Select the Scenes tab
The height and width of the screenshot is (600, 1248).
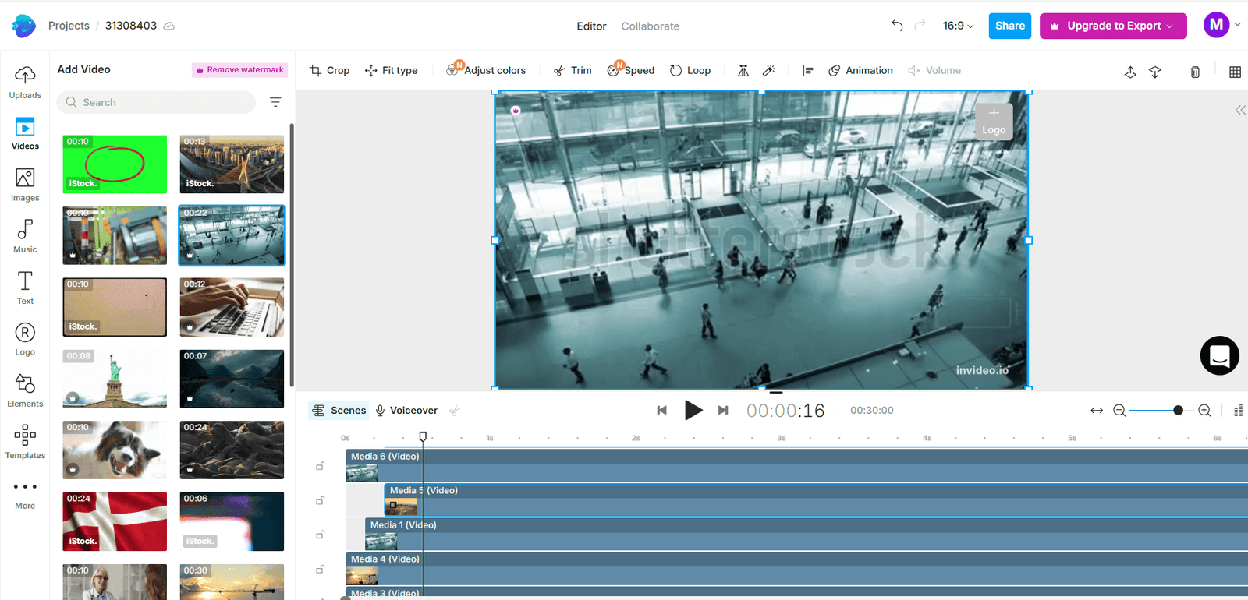coord(339,411)
